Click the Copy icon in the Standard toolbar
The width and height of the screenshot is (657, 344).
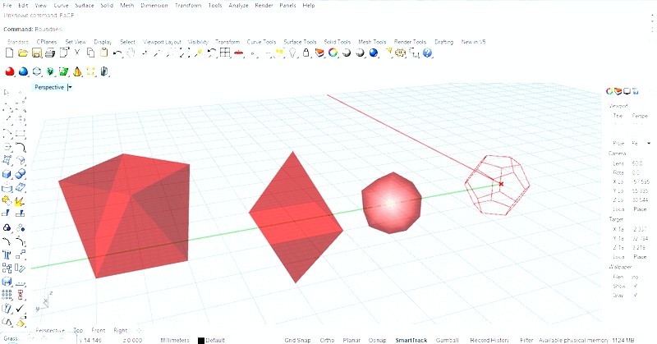90,53
